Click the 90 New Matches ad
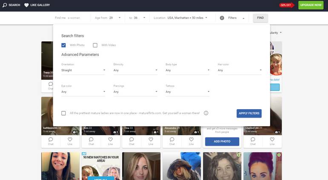 101,166
